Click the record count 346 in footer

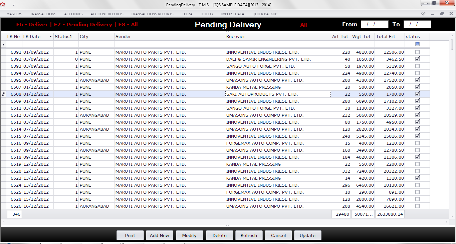[14, 214]
